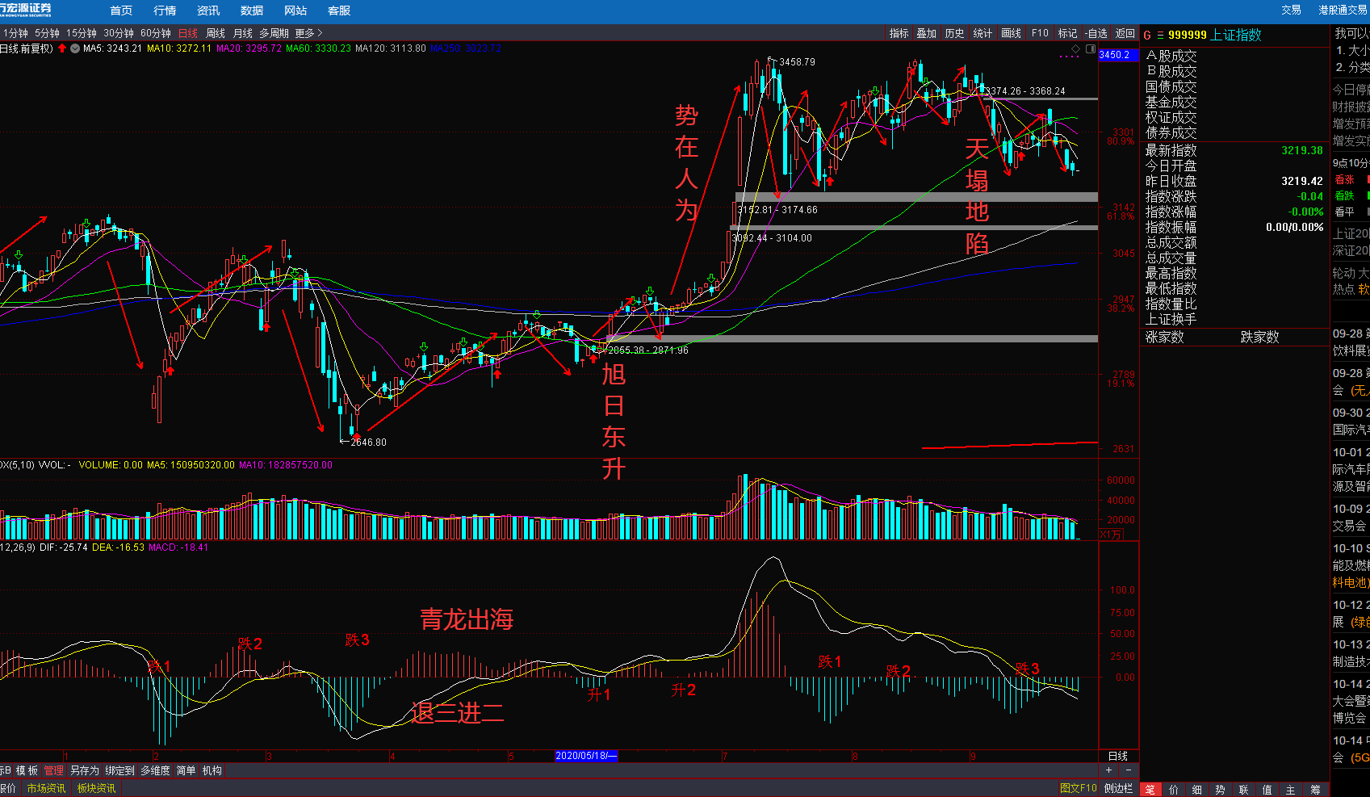The width and height of the screenshot is (1370, 797).
Task: Open the 多周期 multi-period view
Action: pos(274,33)
